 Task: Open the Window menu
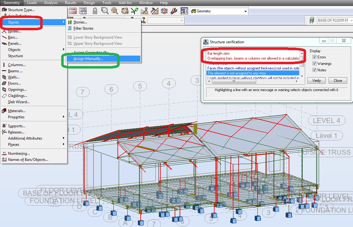click(x=146, y=3)
